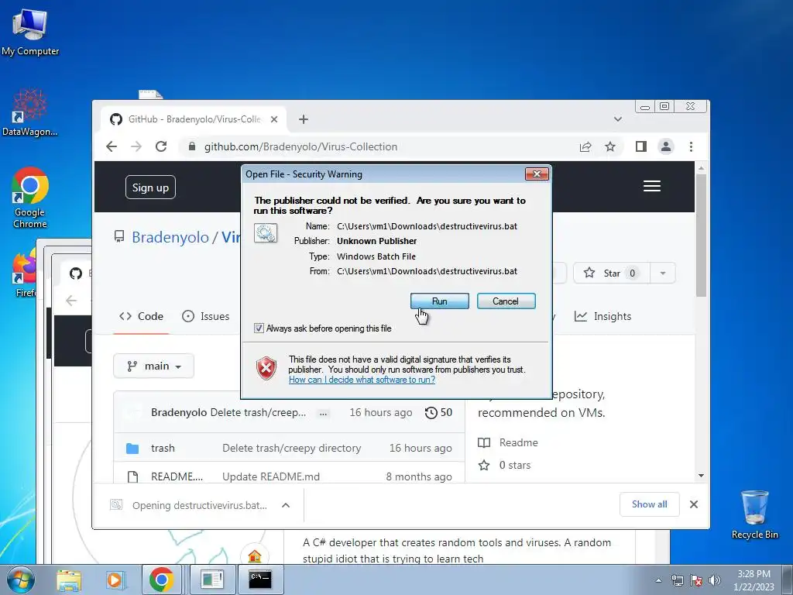Open My Computer desktop icon
The width and height of the screenshot is (793, 595).
(30, 33)
